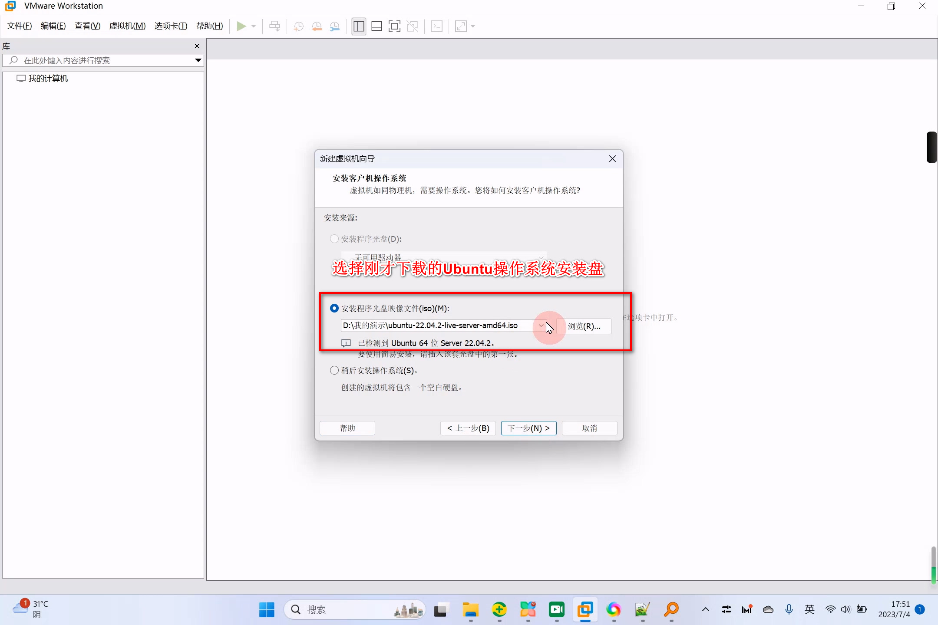The image size is (938, 625).
Task: Click the revert to snapshot icon
Action: [317, 26]
